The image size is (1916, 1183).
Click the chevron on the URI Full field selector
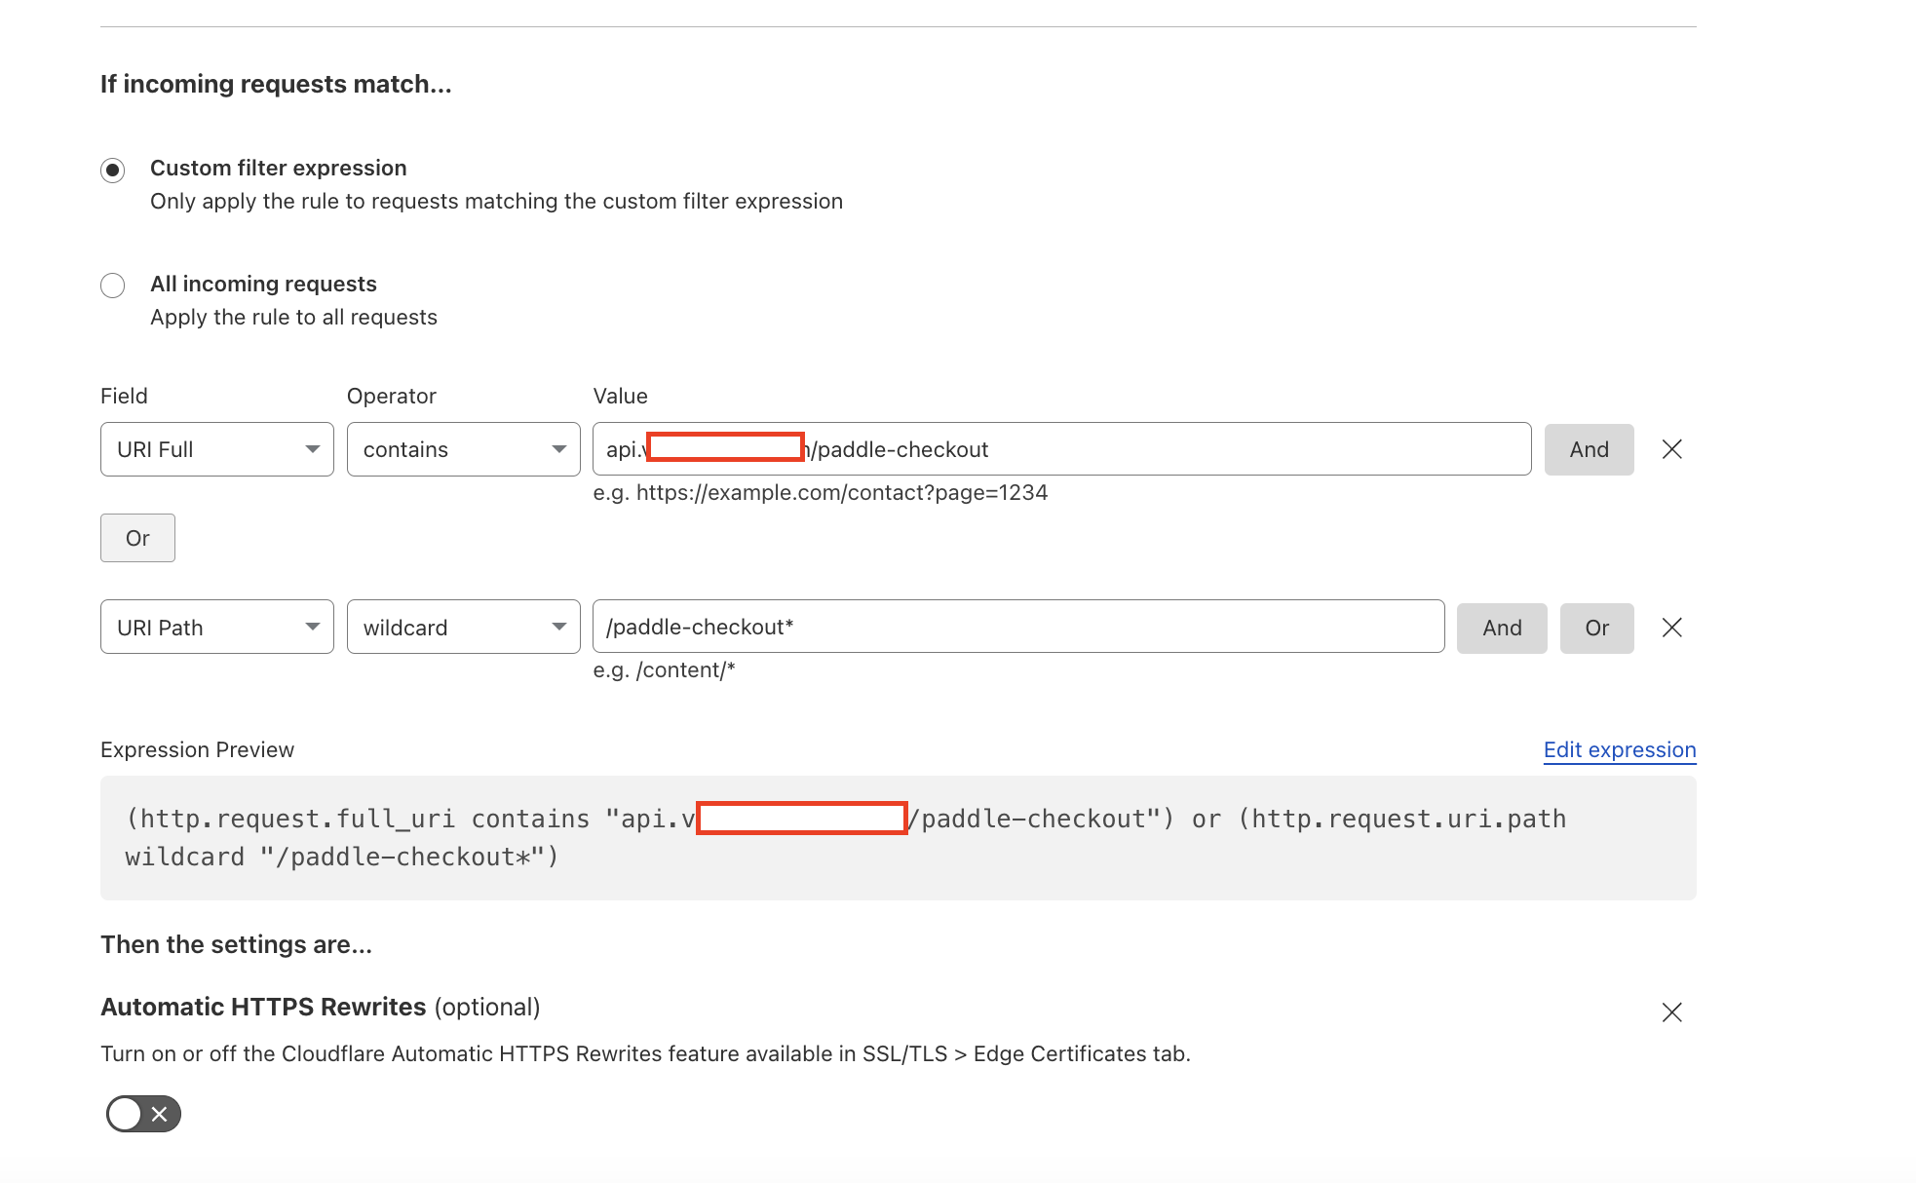click(x=312, y=449)
